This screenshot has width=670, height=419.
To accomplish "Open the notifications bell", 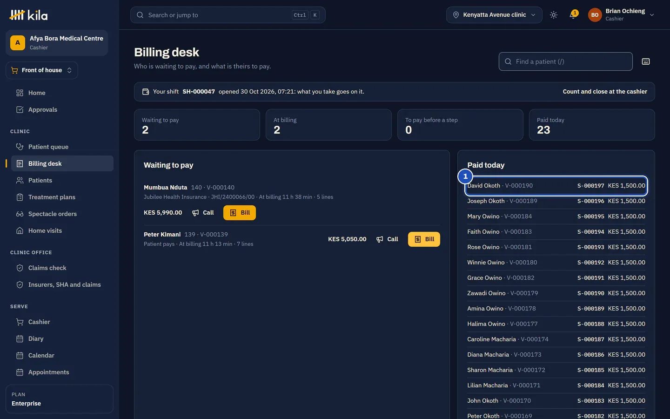I will tap(573, 15).
